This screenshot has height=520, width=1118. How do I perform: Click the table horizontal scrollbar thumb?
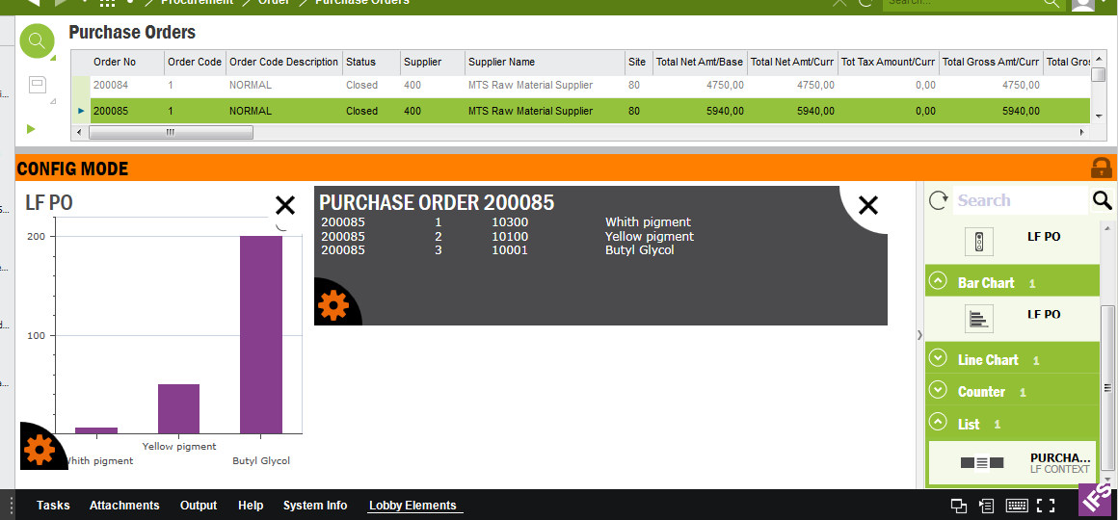(172, 132)
